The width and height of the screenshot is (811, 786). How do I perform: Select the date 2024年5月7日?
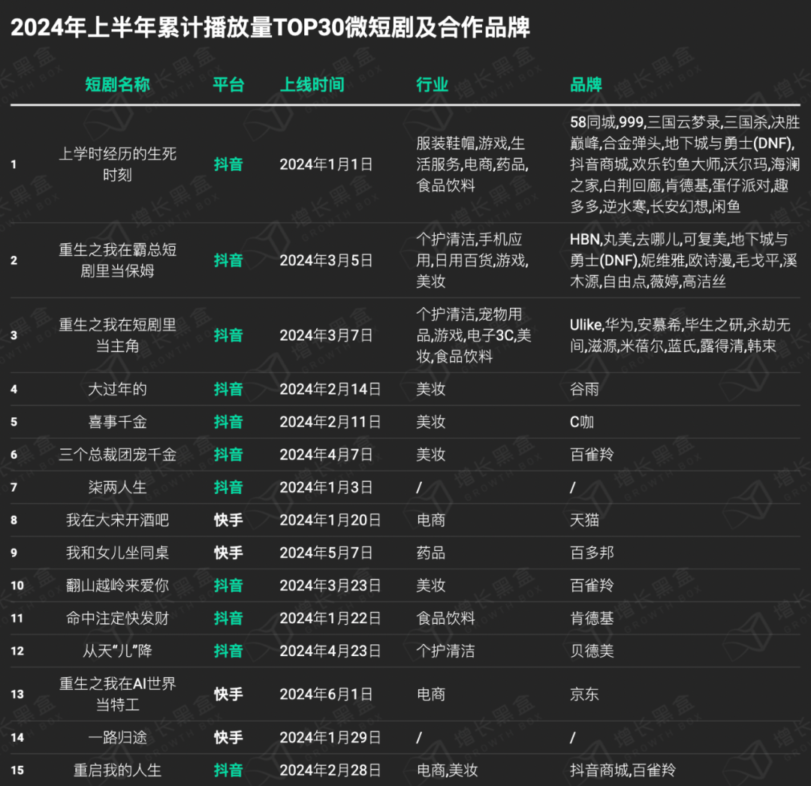click(x=326, y=553)
